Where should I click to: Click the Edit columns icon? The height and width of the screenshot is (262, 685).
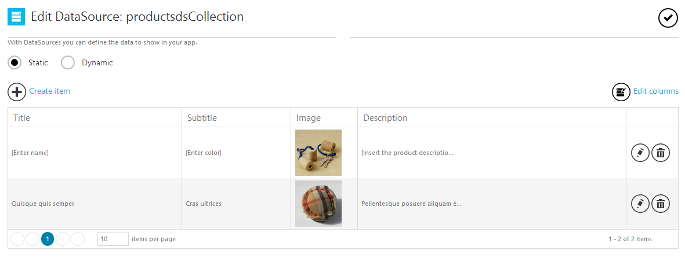click(x=621, y=91)
